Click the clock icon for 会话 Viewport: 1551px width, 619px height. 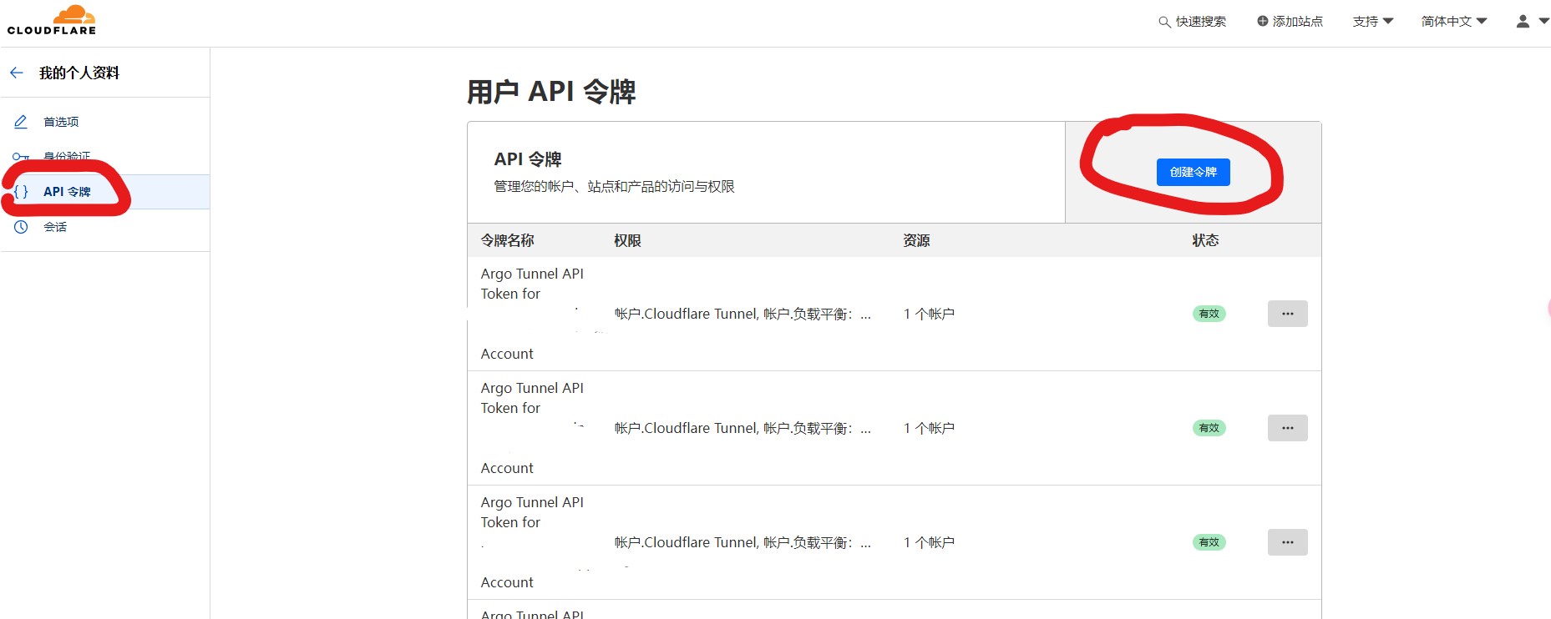tap(21, 227)
